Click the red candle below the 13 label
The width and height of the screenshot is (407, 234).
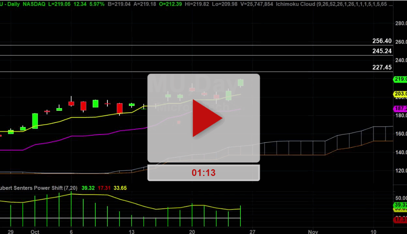119,108
